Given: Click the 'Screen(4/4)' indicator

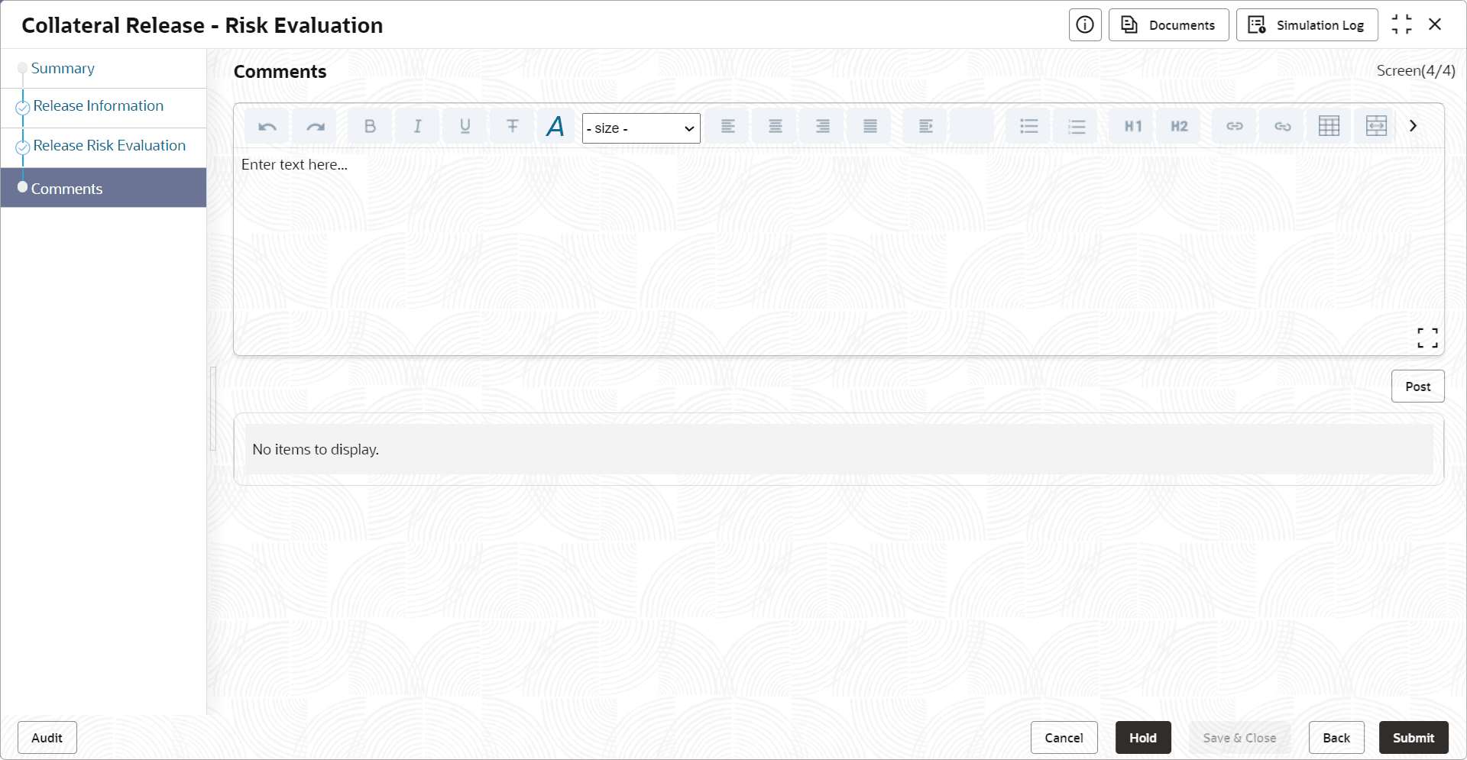Looking at the screenshot, I should pos(1416,71).
